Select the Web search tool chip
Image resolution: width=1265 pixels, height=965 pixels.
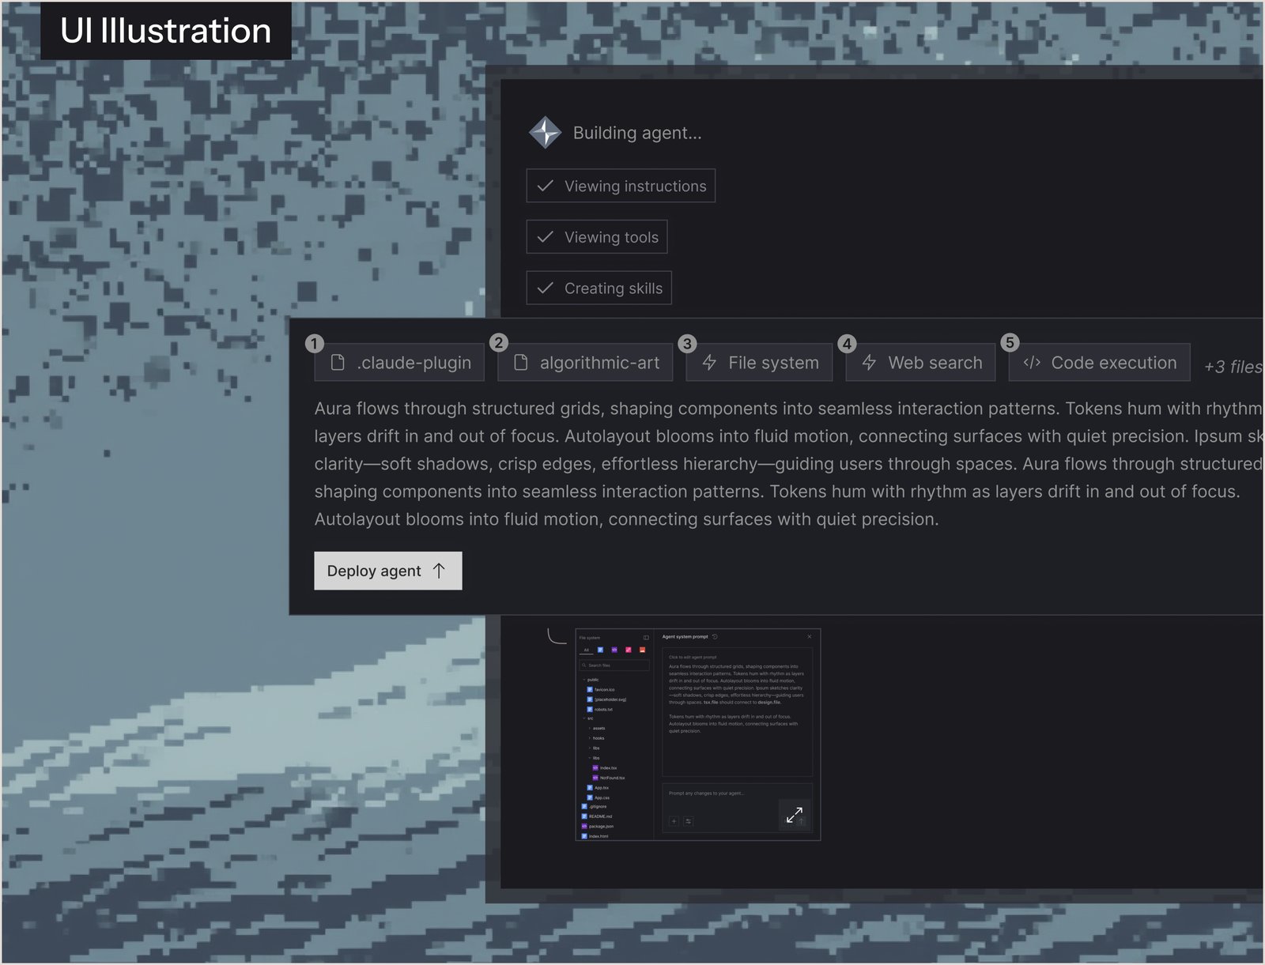pos(920,363)
